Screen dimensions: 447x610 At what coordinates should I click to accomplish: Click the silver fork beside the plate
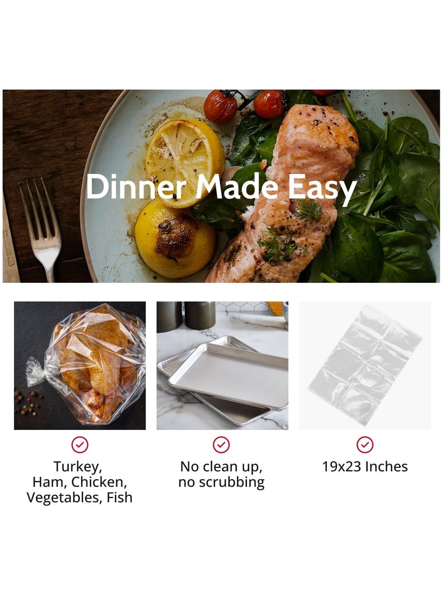tap(41, 229)
